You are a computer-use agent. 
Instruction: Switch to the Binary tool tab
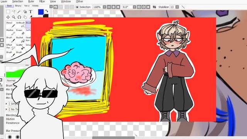pyautogui.click(x=18, y=6)
